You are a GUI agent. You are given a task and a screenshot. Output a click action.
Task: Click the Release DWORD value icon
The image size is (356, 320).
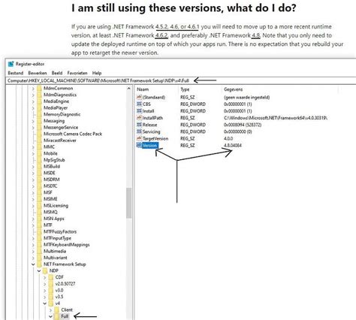(139, 125)
